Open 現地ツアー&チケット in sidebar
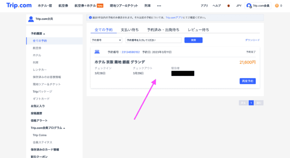The image size is (290, 158). [x=46, y=84]
